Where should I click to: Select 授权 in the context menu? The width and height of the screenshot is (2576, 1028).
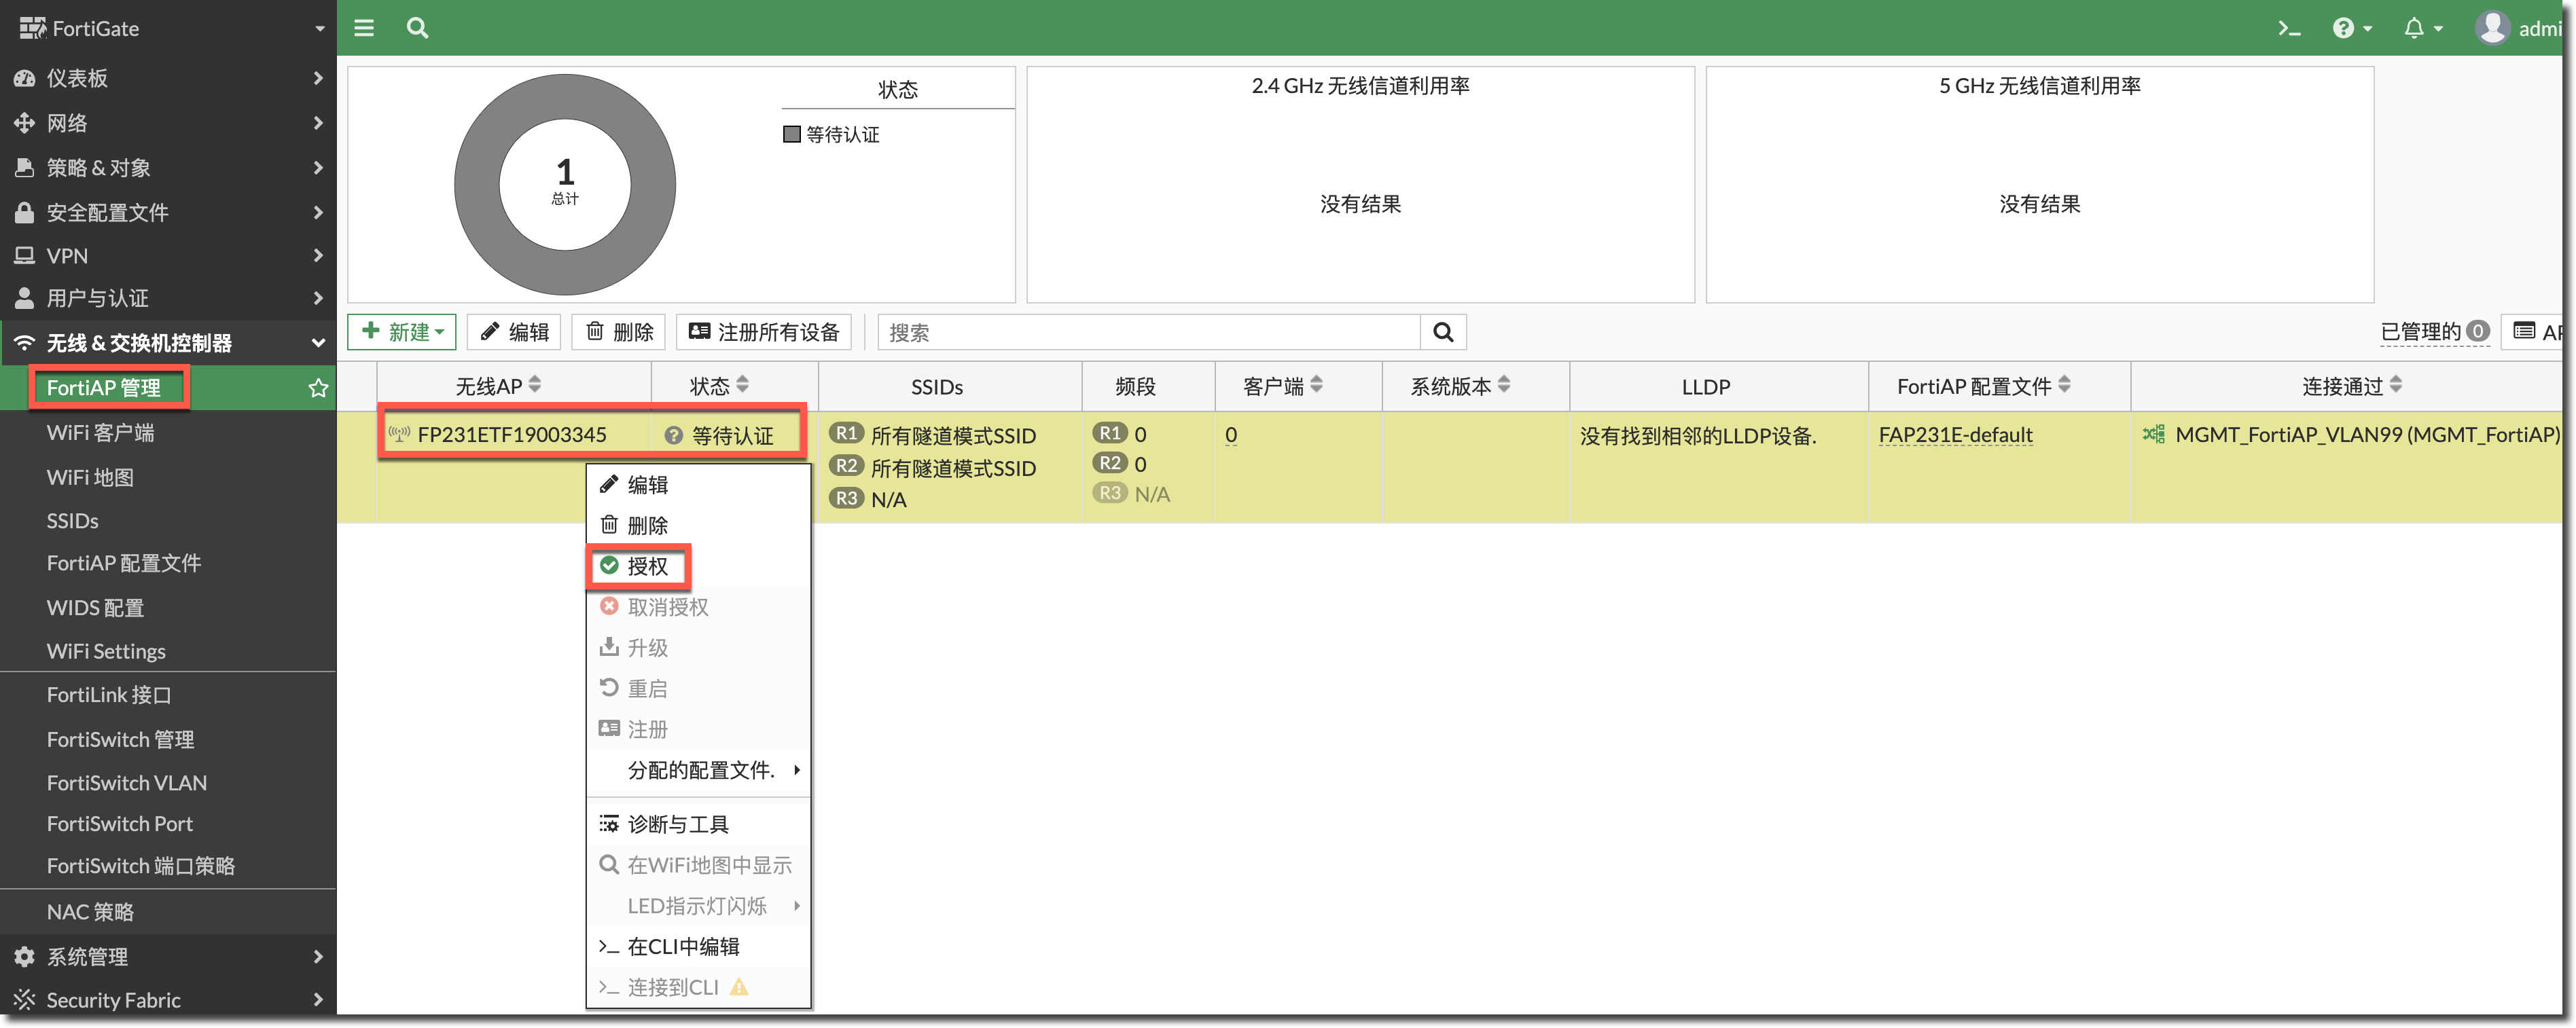tap(646, 566)
